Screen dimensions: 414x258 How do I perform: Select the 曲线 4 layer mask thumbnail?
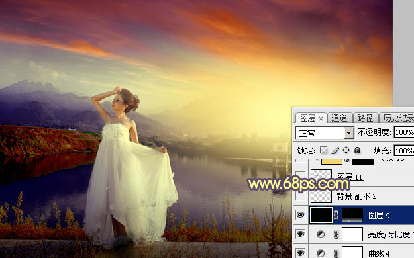coord(352,252)
